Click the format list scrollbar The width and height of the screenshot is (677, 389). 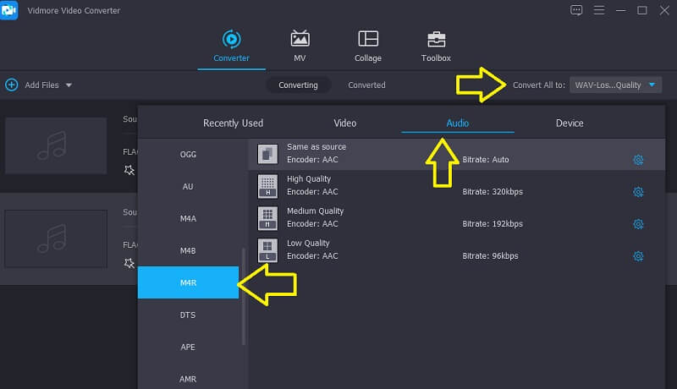[244, 296]
